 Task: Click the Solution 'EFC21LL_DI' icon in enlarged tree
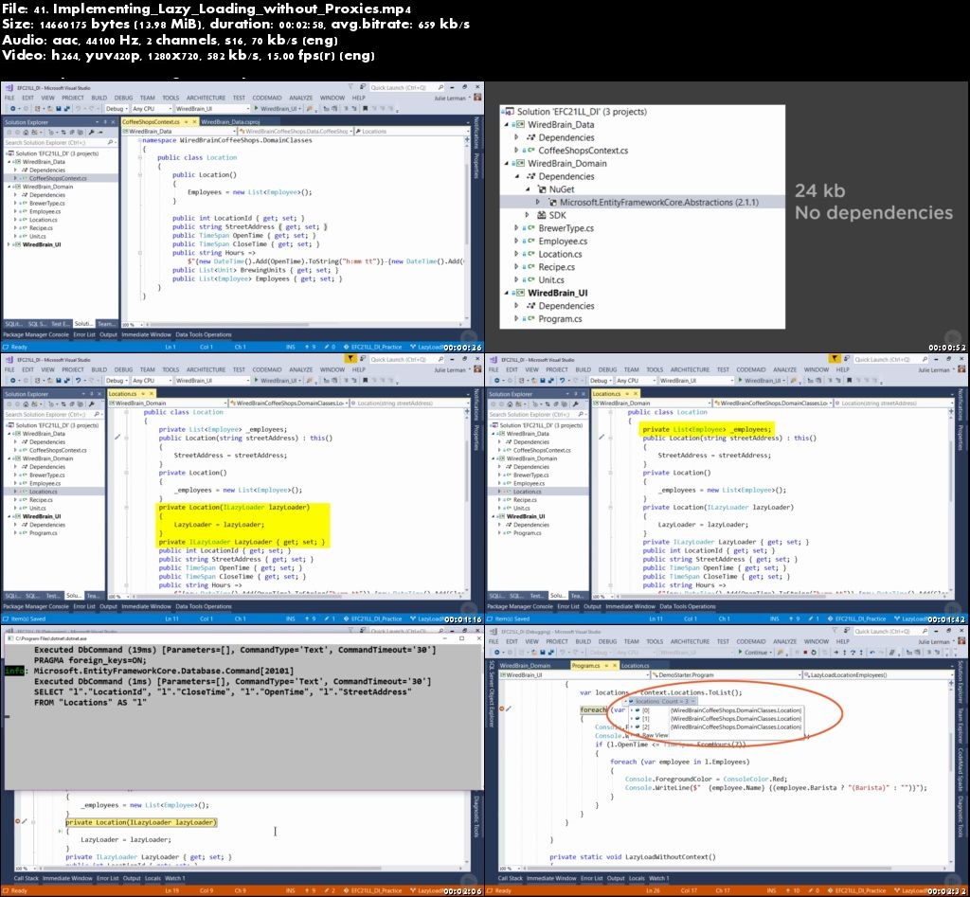[x=510, y=112]
